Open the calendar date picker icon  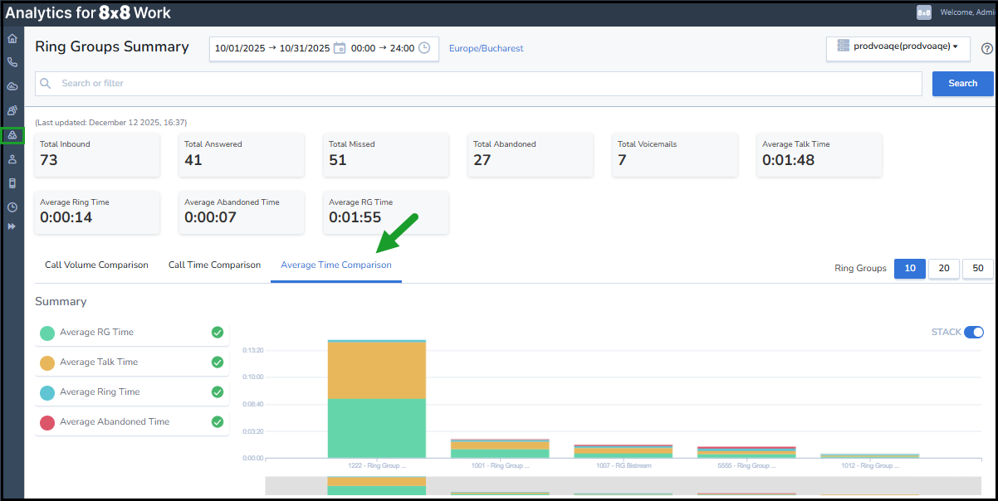pos(340,48)
